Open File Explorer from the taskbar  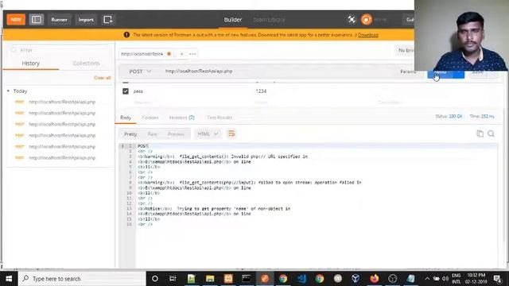(210, 279)
